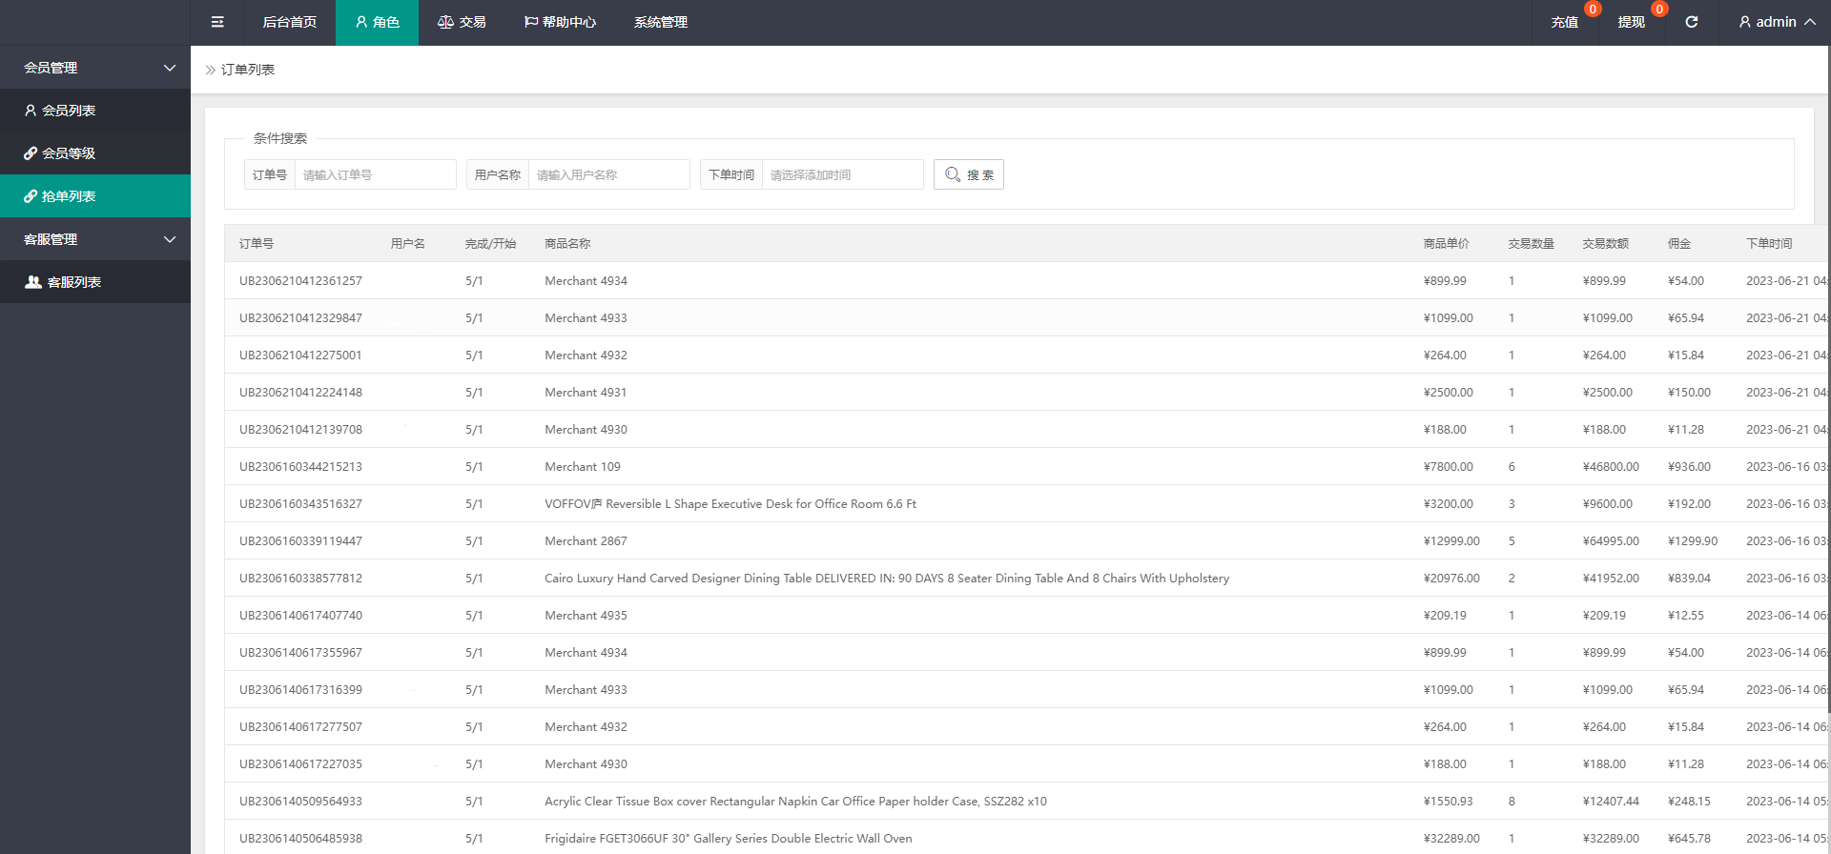Screen dimensions: 1831x854
Task: Open 会员列表 member list sidebar item
Action: pos(95,111)
